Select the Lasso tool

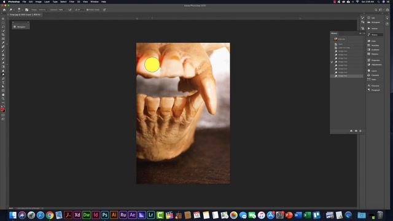[x=3, y=26]
